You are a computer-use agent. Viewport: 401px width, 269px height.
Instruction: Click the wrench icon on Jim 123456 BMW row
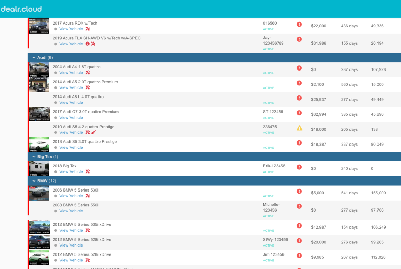(87, 260)
